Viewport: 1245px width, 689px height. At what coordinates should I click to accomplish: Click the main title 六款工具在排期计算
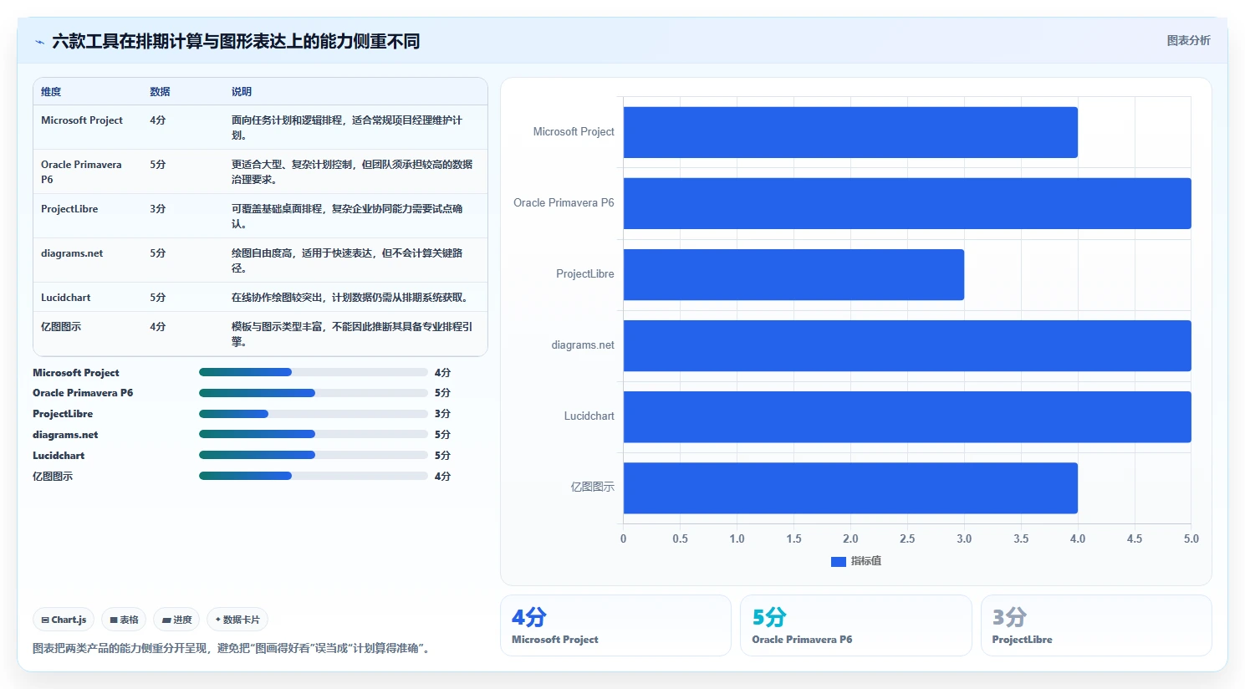pos(236,42)
